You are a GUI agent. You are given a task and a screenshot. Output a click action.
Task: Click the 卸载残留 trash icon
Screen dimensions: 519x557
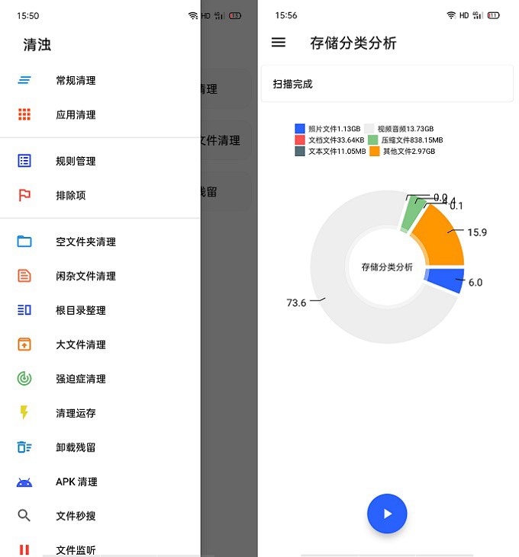pyautogui.click(x=24, y=447)
